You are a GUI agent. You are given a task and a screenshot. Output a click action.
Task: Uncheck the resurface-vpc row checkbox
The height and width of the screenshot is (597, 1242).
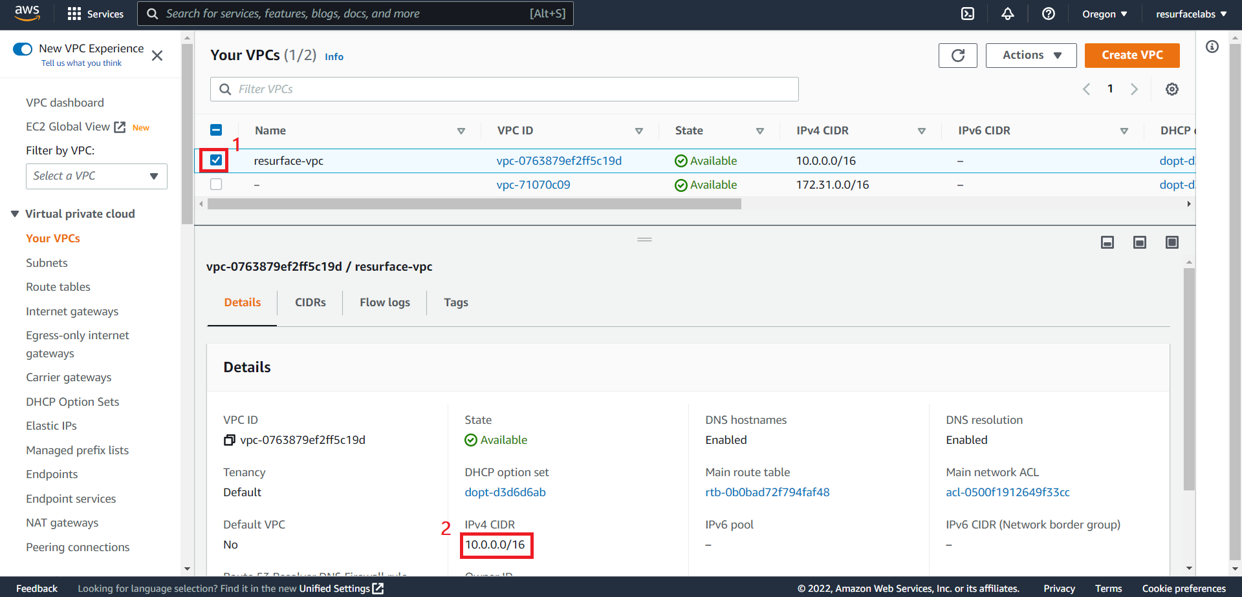coord(216,160)
